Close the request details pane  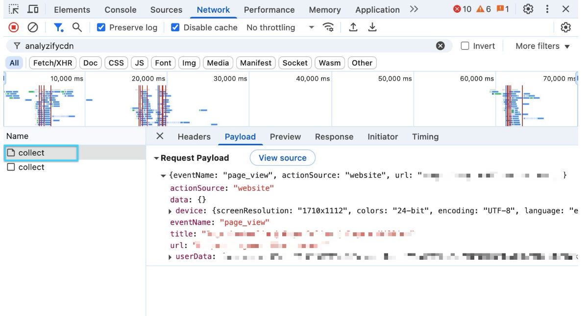click(x=160, y=136)
